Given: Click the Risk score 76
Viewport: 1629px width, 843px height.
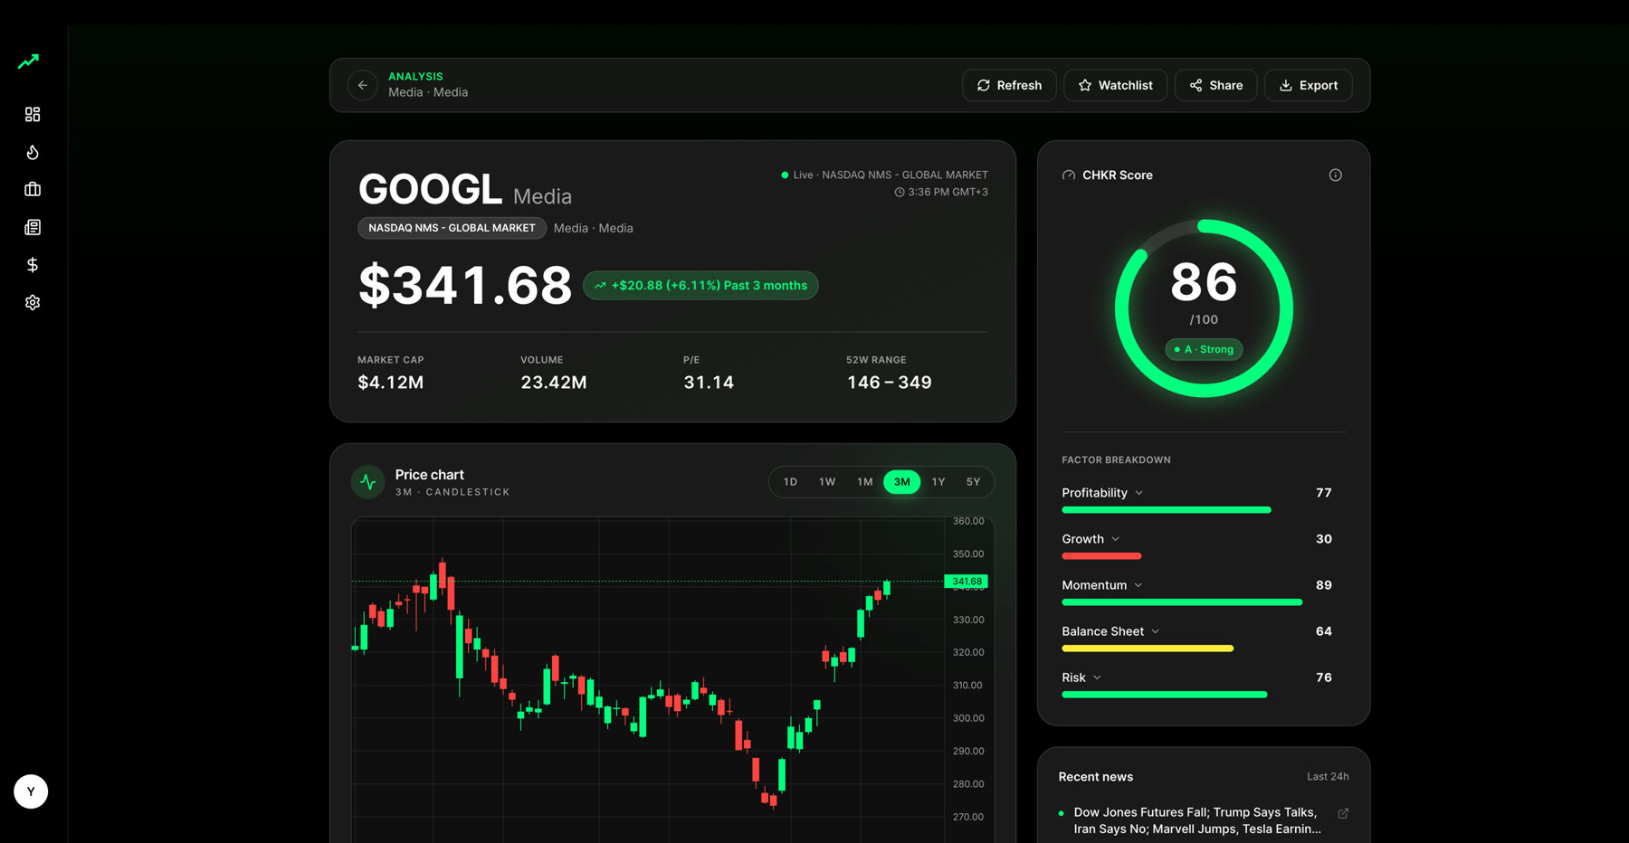Looking at the screenshot, I should (1324, 677).
